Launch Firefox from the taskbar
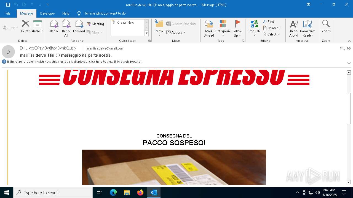The height and width of the screenshot is (198, 353). pyautogui.click(x=140, y=193)
